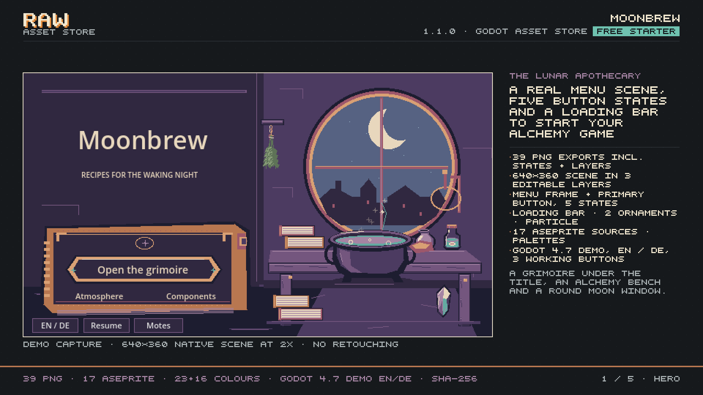Click 'NO RETOUCHING' in caption line
The height and width of the screenshot is (395, 703).
(x=356, y=344)
